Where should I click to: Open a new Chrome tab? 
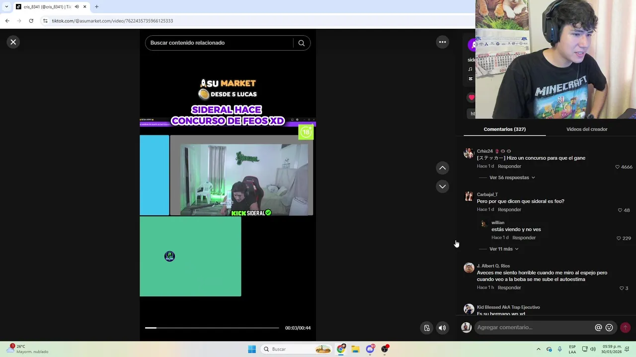(x=96, y=7)
